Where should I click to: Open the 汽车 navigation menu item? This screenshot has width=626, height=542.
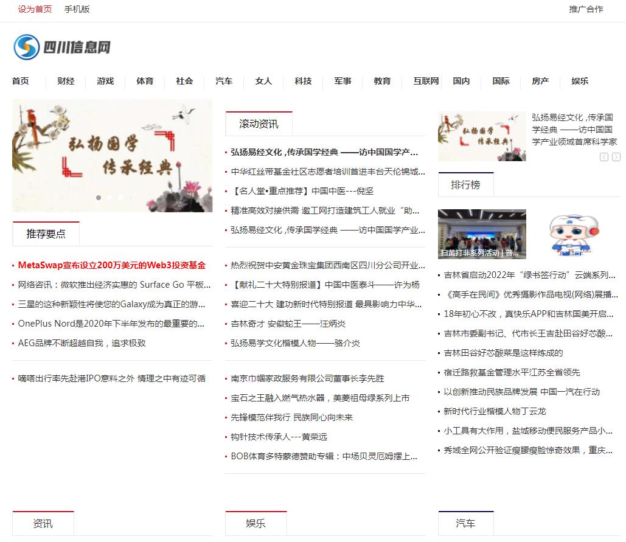click(224, 81)
